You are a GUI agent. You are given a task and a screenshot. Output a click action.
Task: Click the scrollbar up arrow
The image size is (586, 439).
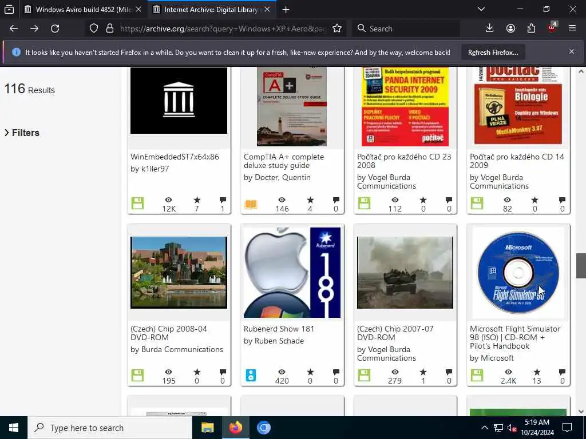[x=581, y=71]
